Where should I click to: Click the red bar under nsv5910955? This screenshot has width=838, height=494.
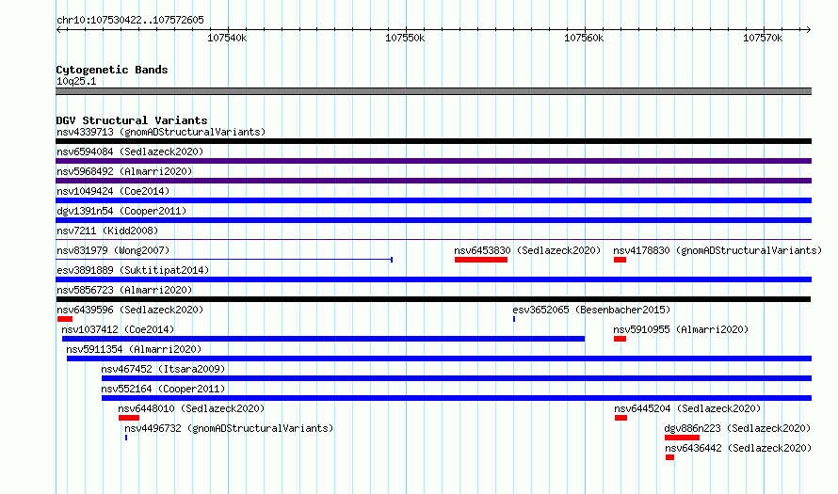coord(620,339)
